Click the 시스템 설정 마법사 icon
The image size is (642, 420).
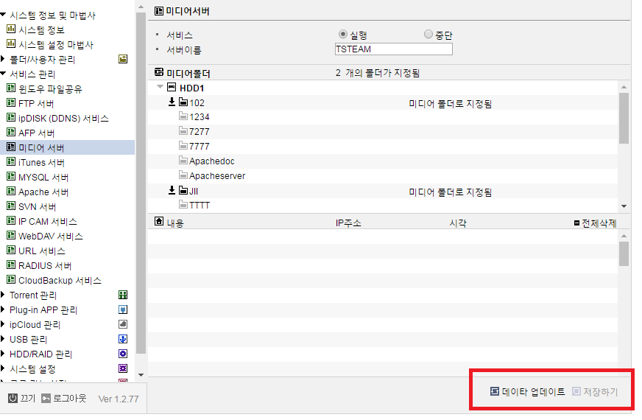pos(11,44)
